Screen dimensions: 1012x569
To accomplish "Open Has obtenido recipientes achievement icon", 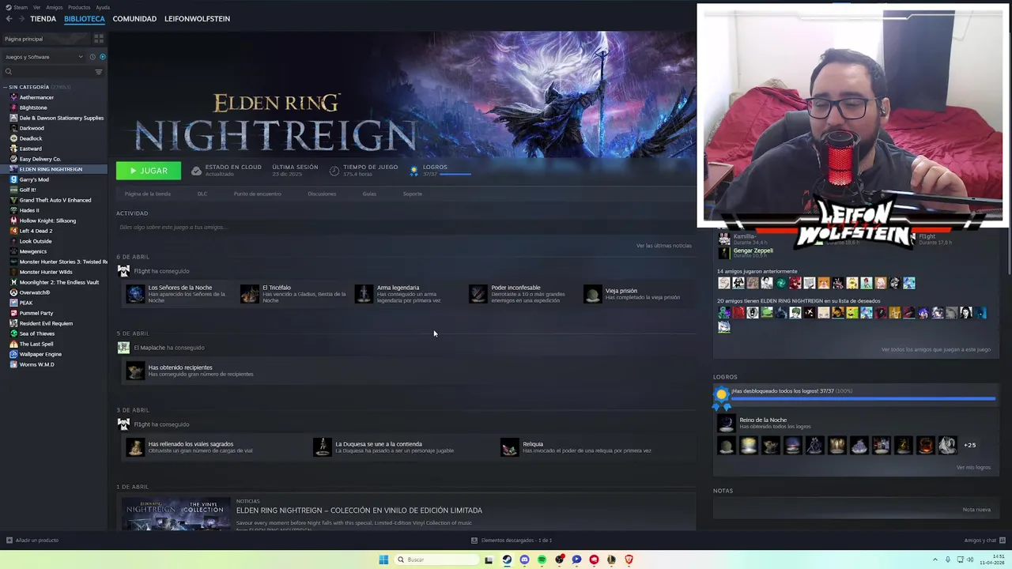I will click(136, 371).
